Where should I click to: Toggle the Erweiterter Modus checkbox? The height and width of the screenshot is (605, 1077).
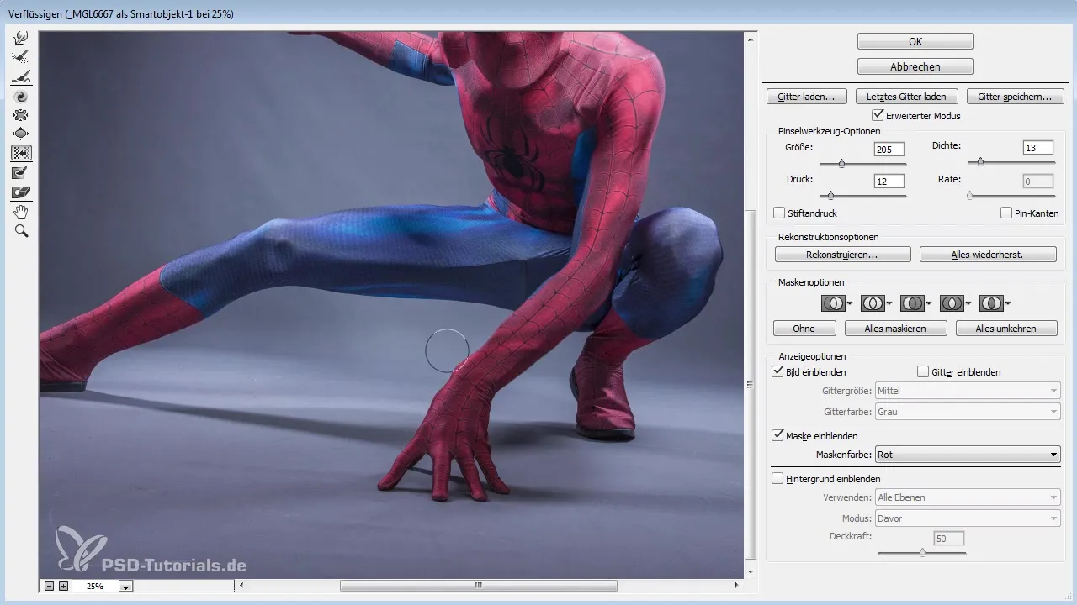pos(878,115)
